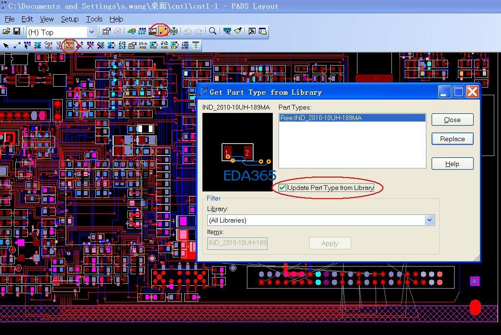Click the Redo arrow icon
Image resolution: width=501 pixels, height=335 pixels.
click(199, 31)
